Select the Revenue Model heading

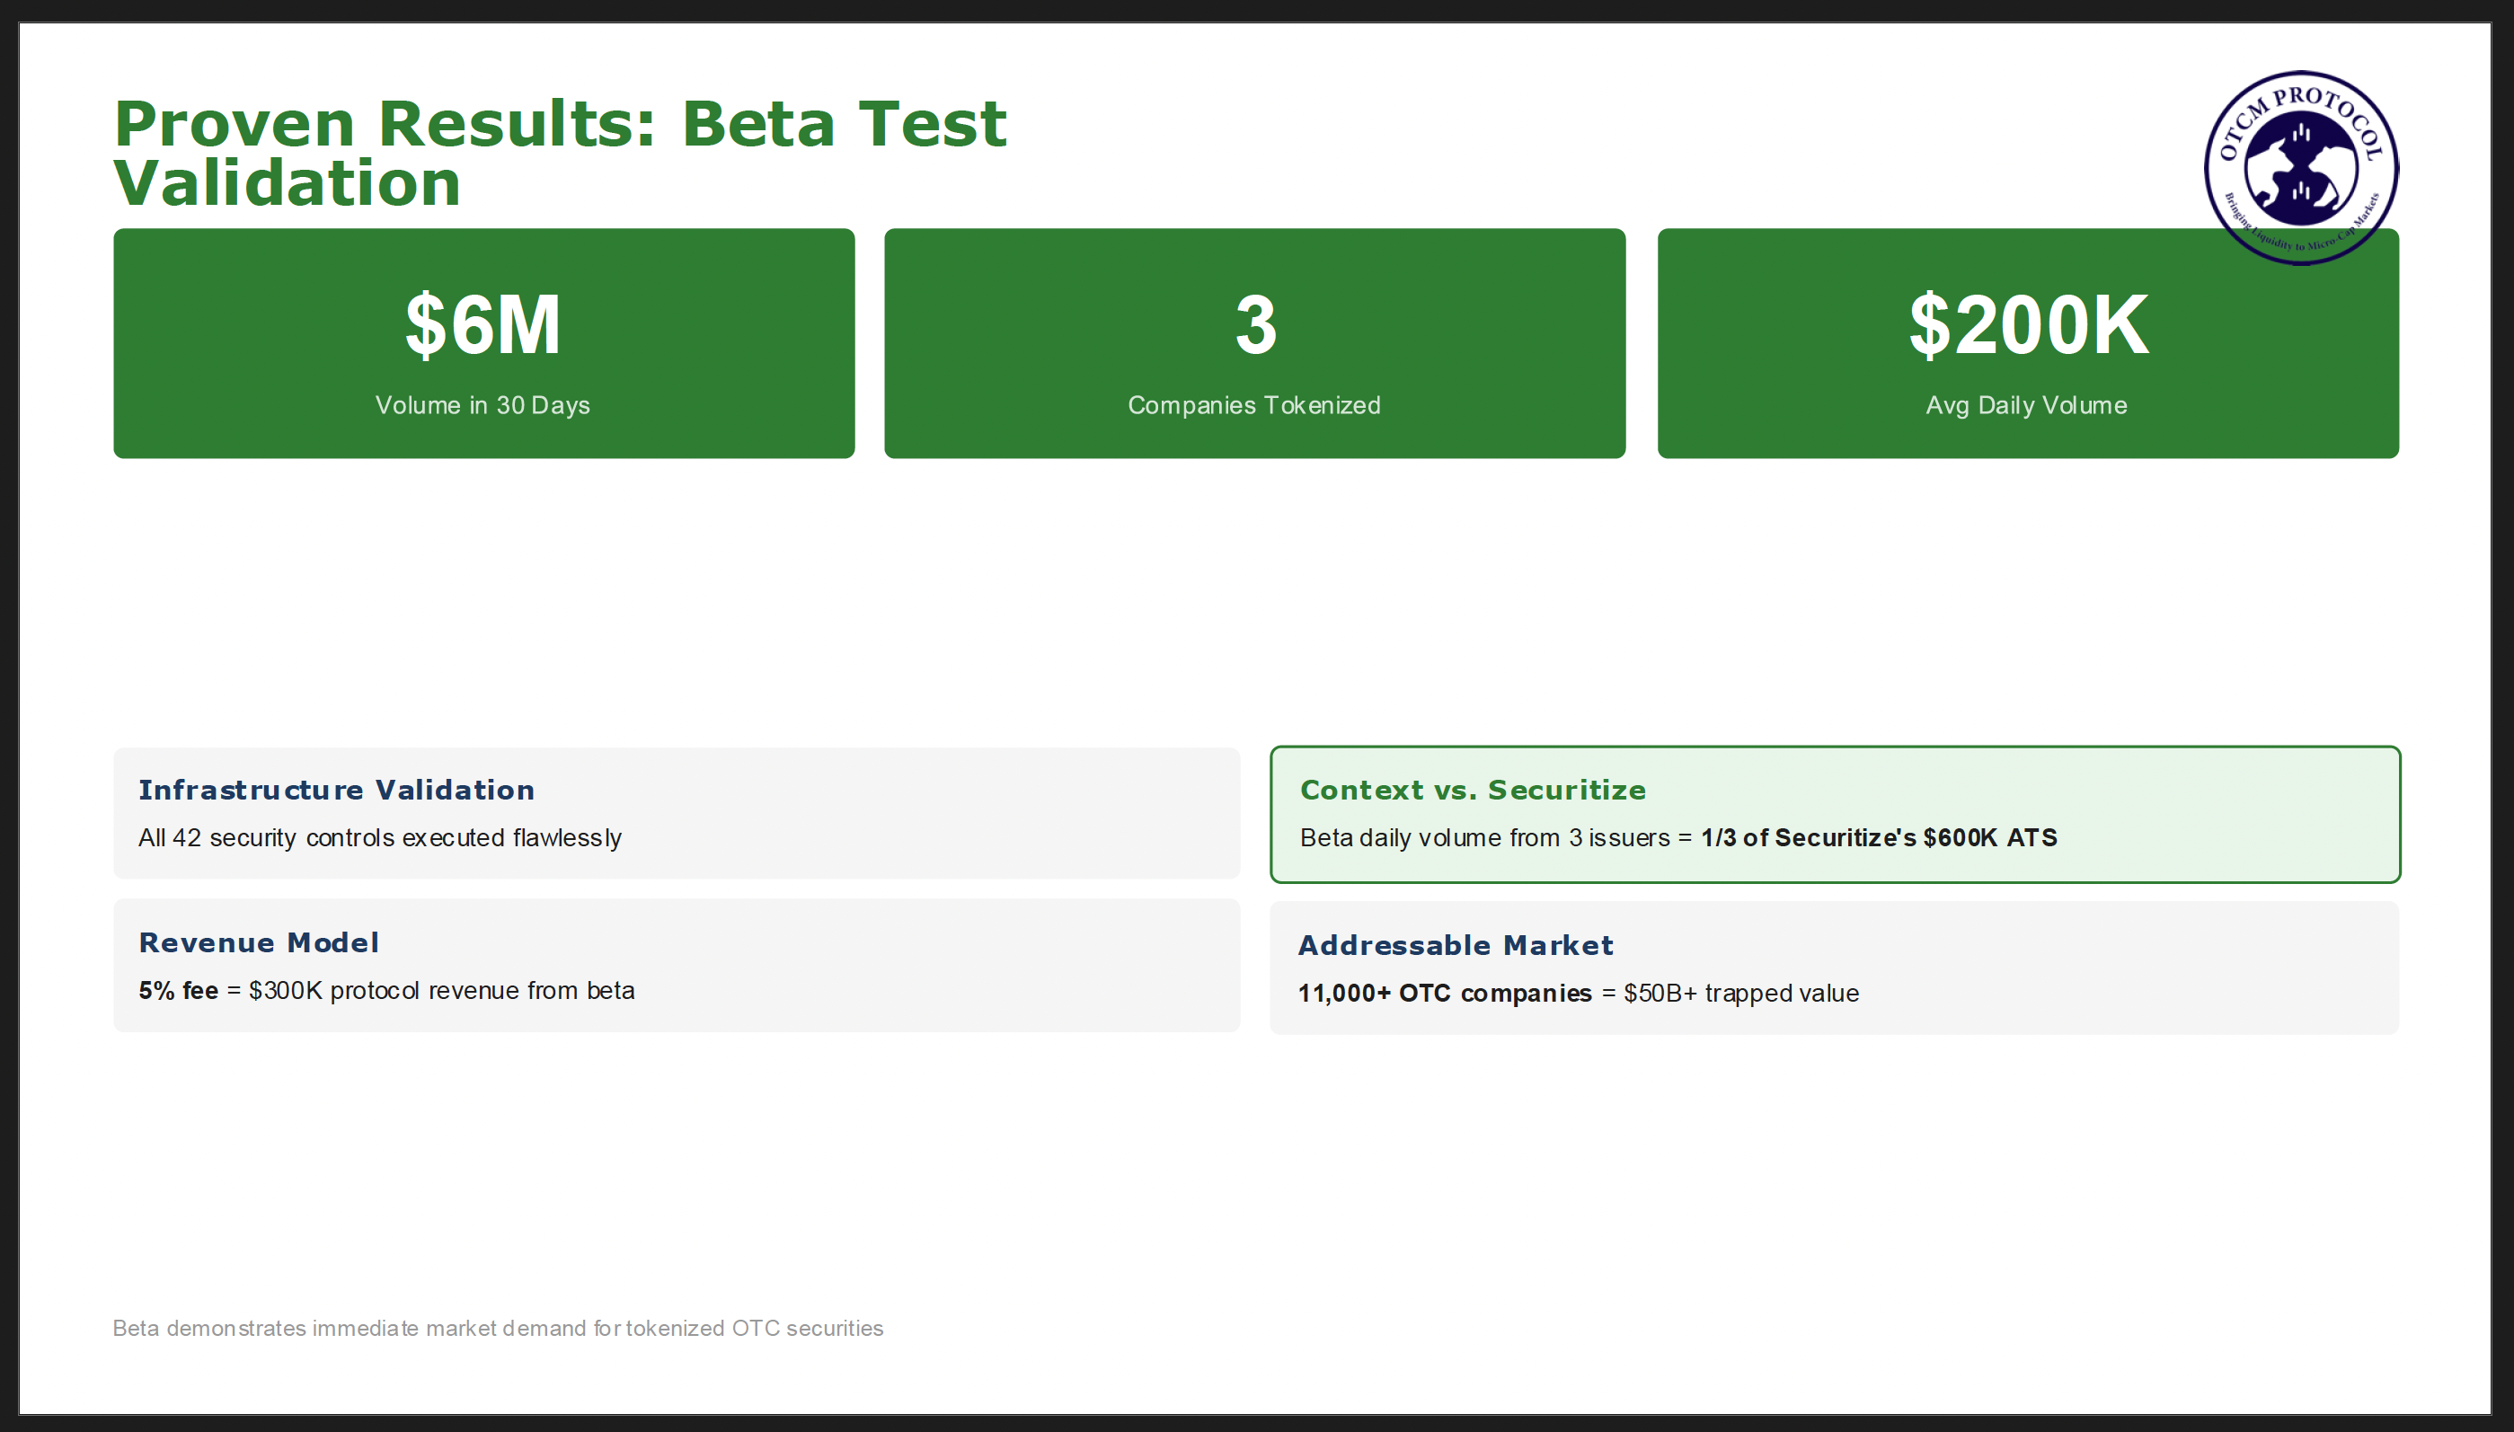point(259,942)
